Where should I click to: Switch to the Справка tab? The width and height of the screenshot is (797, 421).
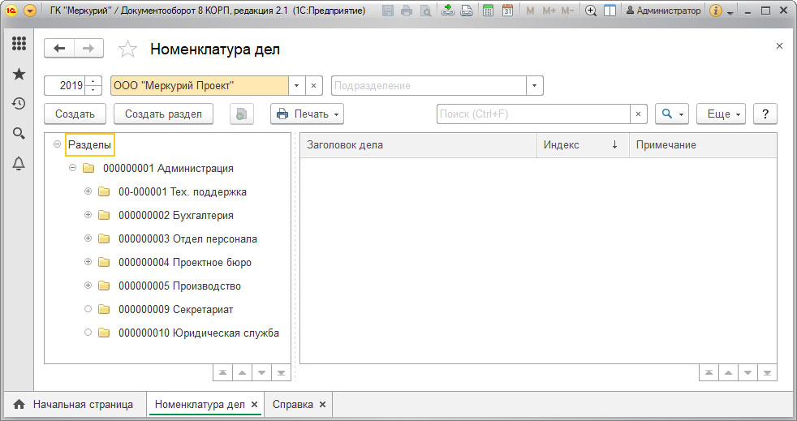(x=299, y=405)
